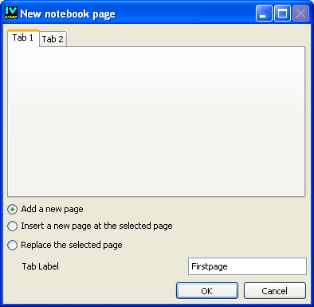314x307 pixels.
Task: Click the empty tab strip beside Tab 2
Action: 186,39
